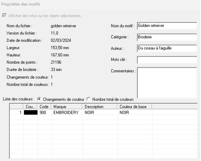Click the black color swatch in row 1
The image size is (201, 161).
tap(31, 112)
